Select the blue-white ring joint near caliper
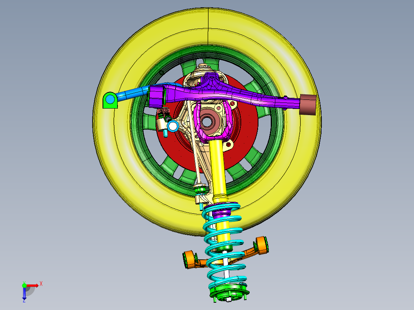Viewport: 414px width, 310px height. pyautogui.click(x=173, y=126)
